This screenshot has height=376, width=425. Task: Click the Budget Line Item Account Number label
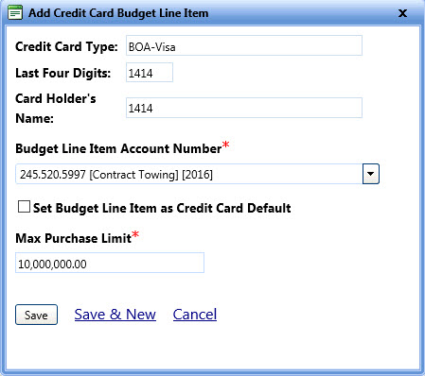[x=118, y=148]
